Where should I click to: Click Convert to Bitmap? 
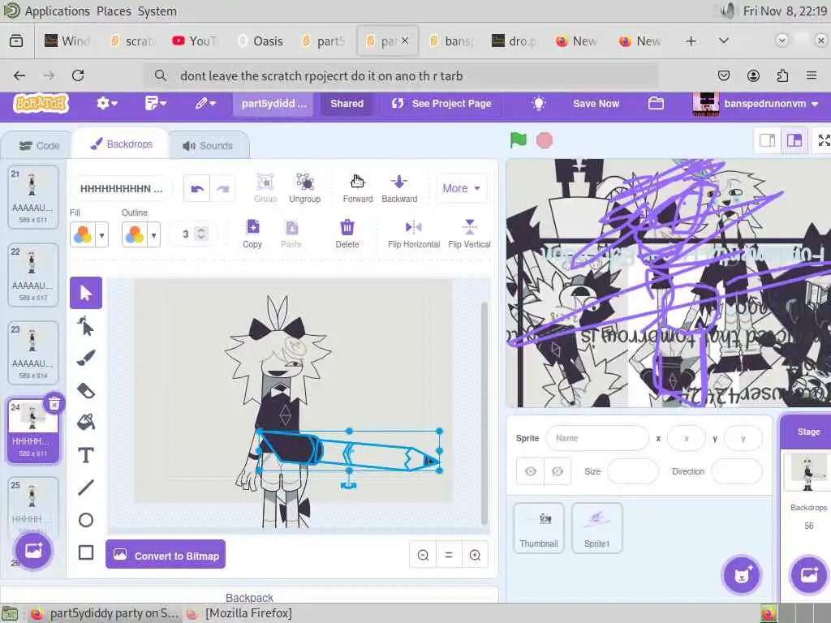tap(166, 555)
